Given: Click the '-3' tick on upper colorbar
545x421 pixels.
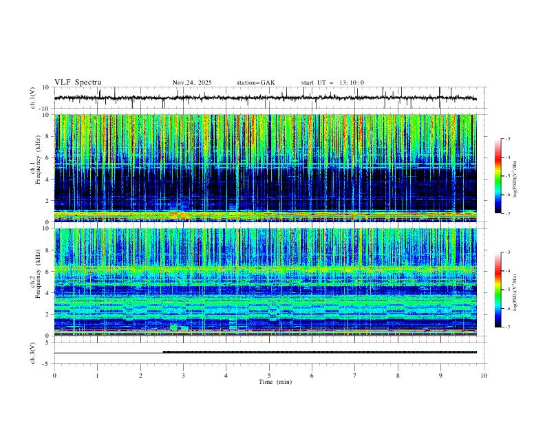Looking at the screenshot, I should coord(508,138).
